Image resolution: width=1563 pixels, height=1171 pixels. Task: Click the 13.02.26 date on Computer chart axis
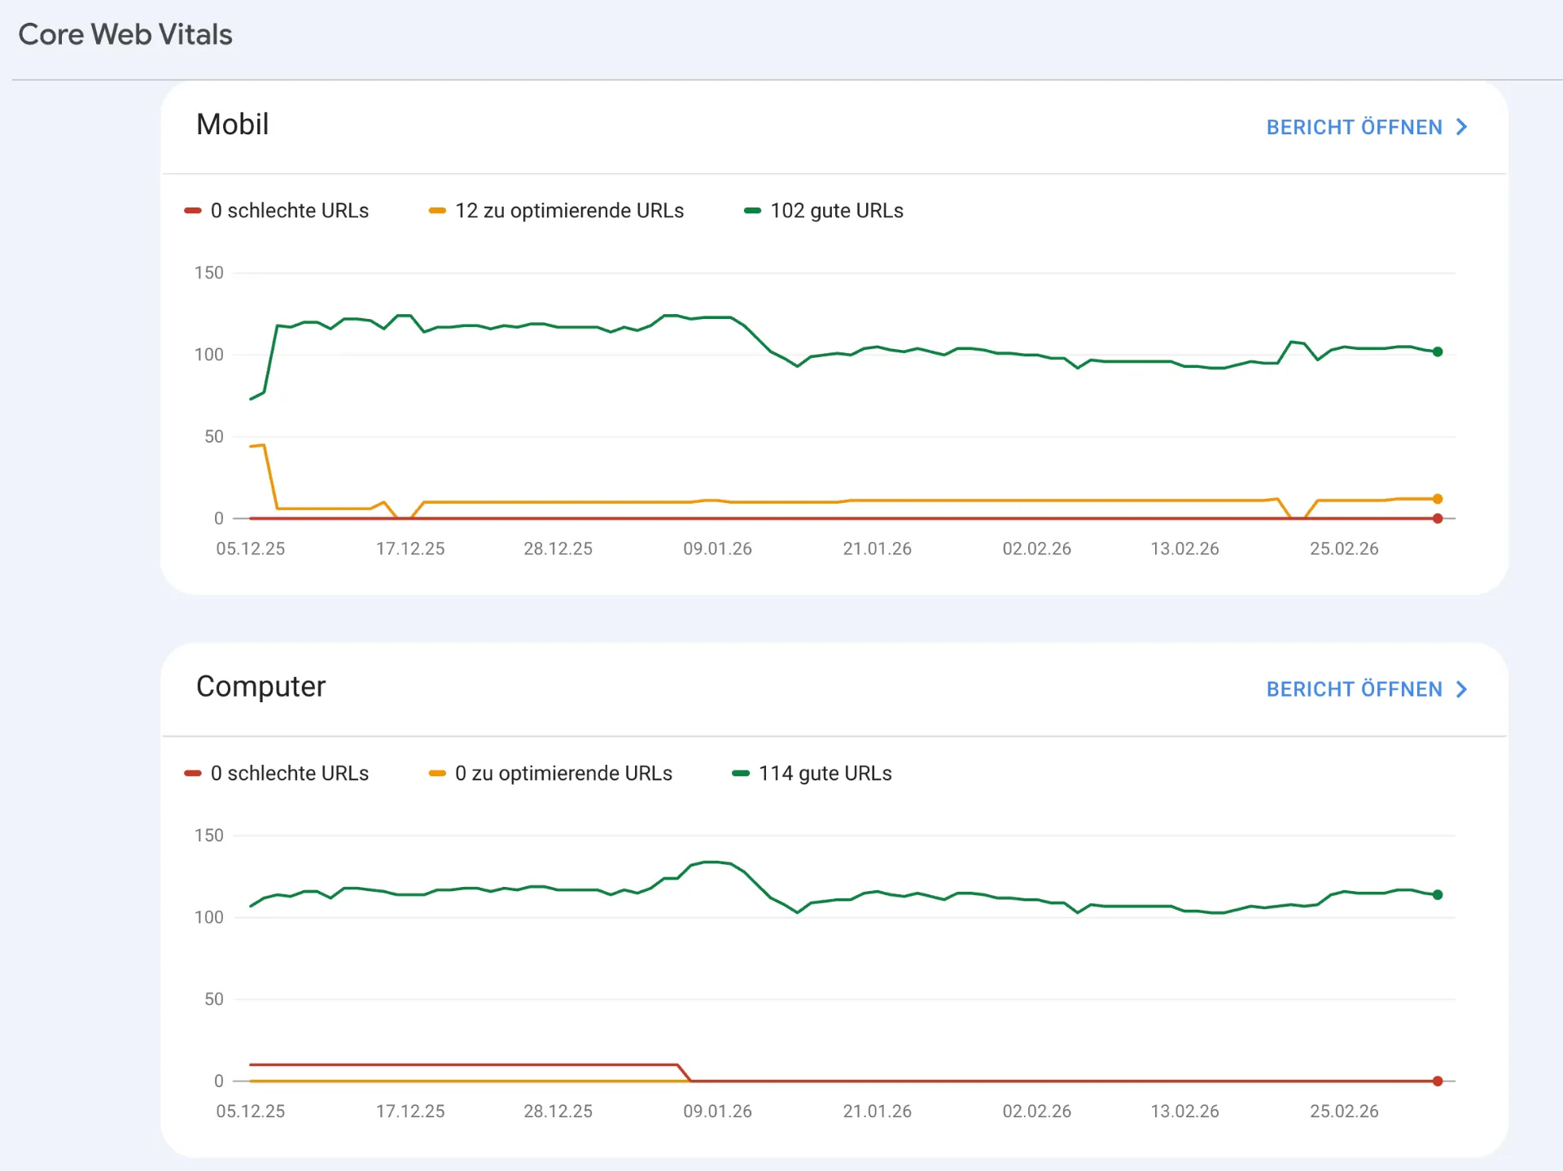coord(1184,1111)
